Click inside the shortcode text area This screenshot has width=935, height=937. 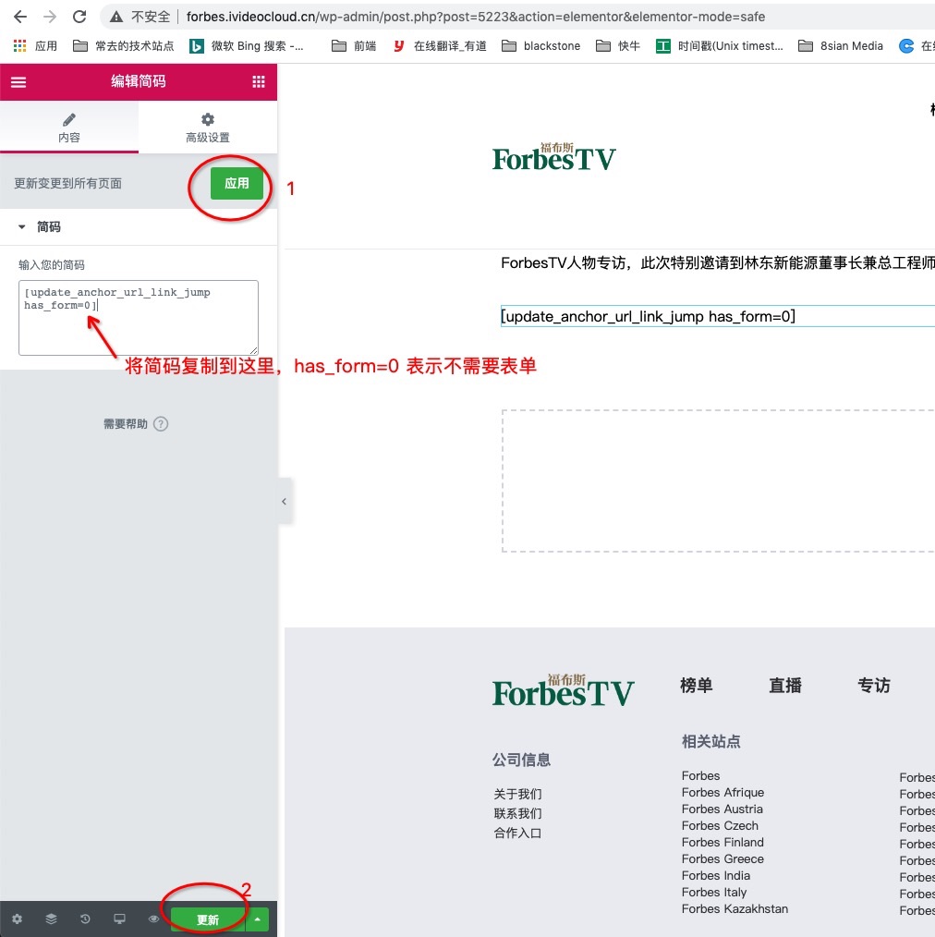139,328
